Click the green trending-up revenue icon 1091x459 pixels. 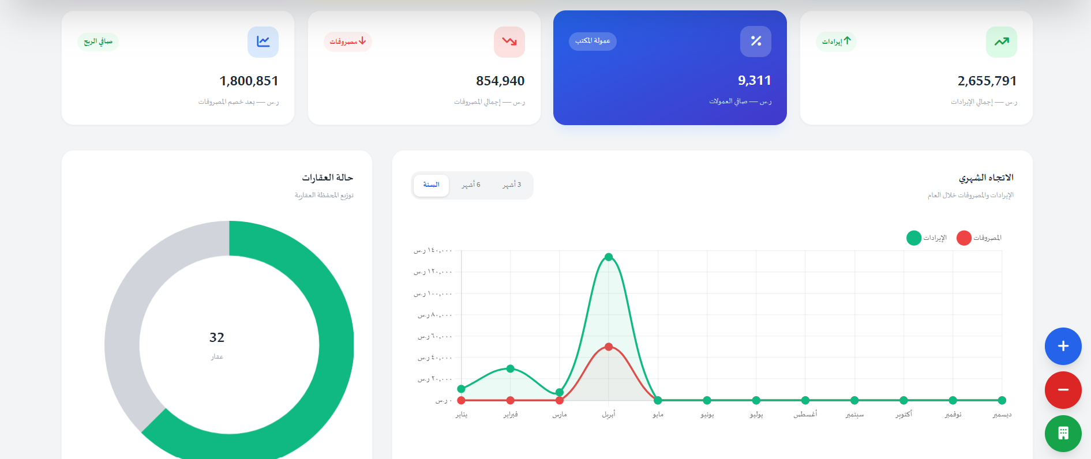click(x=1002, y=42)
